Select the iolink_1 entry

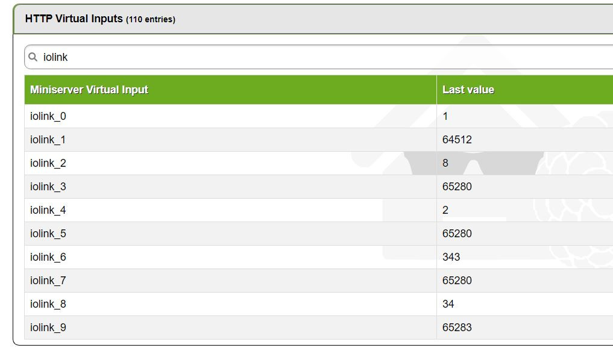pos(48,140)
